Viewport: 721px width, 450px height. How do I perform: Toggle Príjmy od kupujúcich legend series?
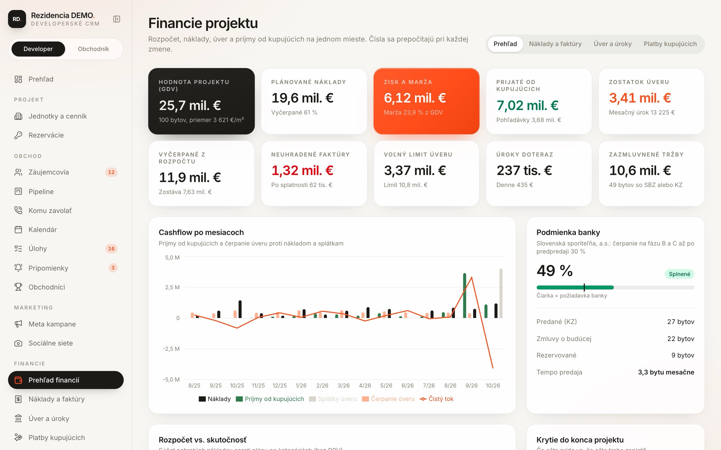(x=270, y=399)
